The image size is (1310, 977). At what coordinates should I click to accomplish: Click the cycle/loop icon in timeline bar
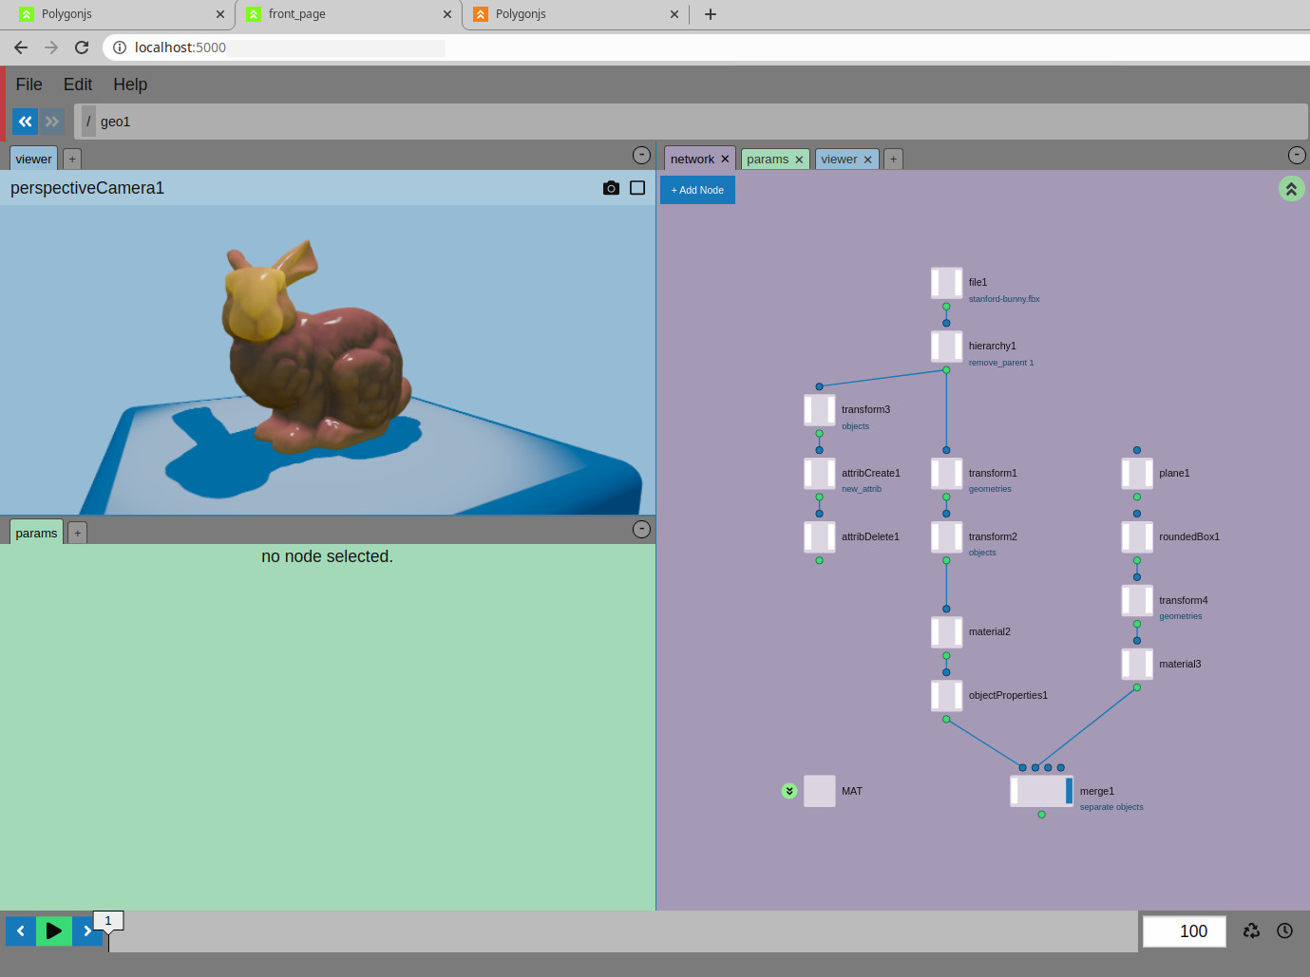click(1251, 930)
